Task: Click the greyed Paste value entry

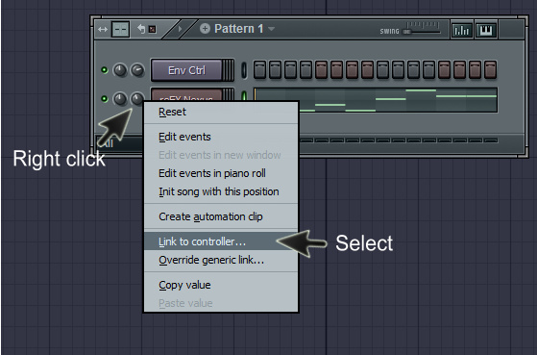Action: coord(221,303)
